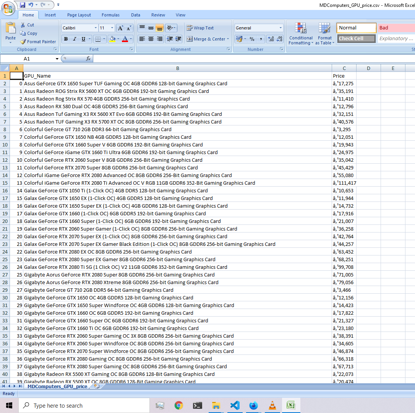Open Conditional Formatting menu
The height and width of the screenshot is (413, 415).
coord(301,33)
